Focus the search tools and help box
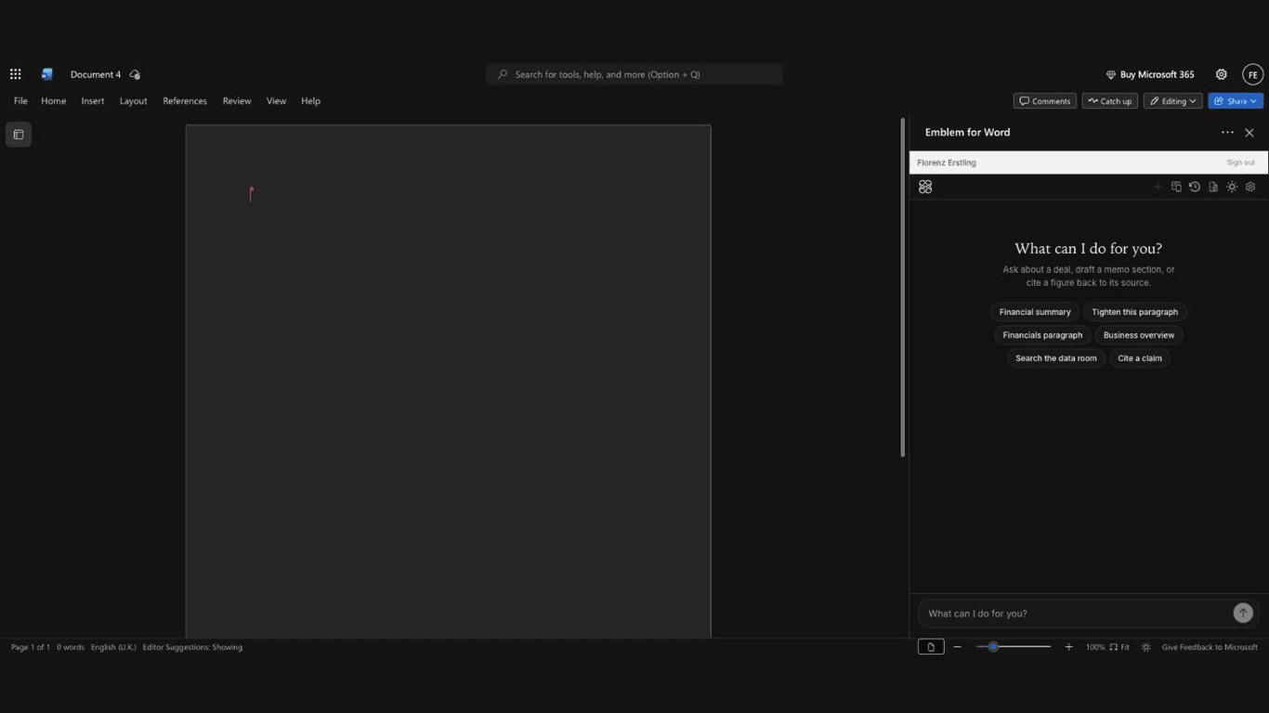The width and height of the screenshot is (1269, 713). (x=634, y=74)
